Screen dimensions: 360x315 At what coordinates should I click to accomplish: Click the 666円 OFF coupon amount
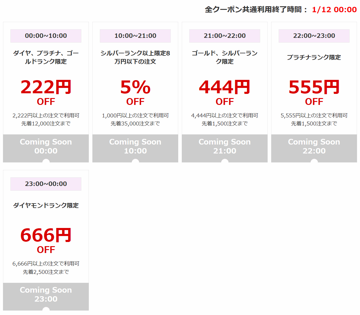point(46,240)
